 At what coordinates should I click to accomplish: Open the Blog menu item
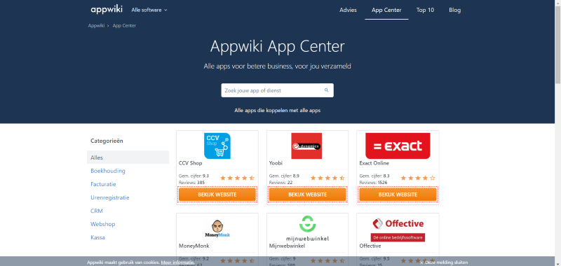pos(454,10)
